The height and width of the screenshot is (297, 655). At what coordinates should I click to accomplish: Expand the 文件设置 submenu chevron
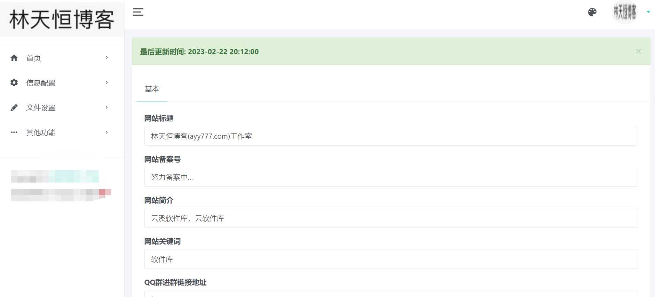click(x=106, y=107)
